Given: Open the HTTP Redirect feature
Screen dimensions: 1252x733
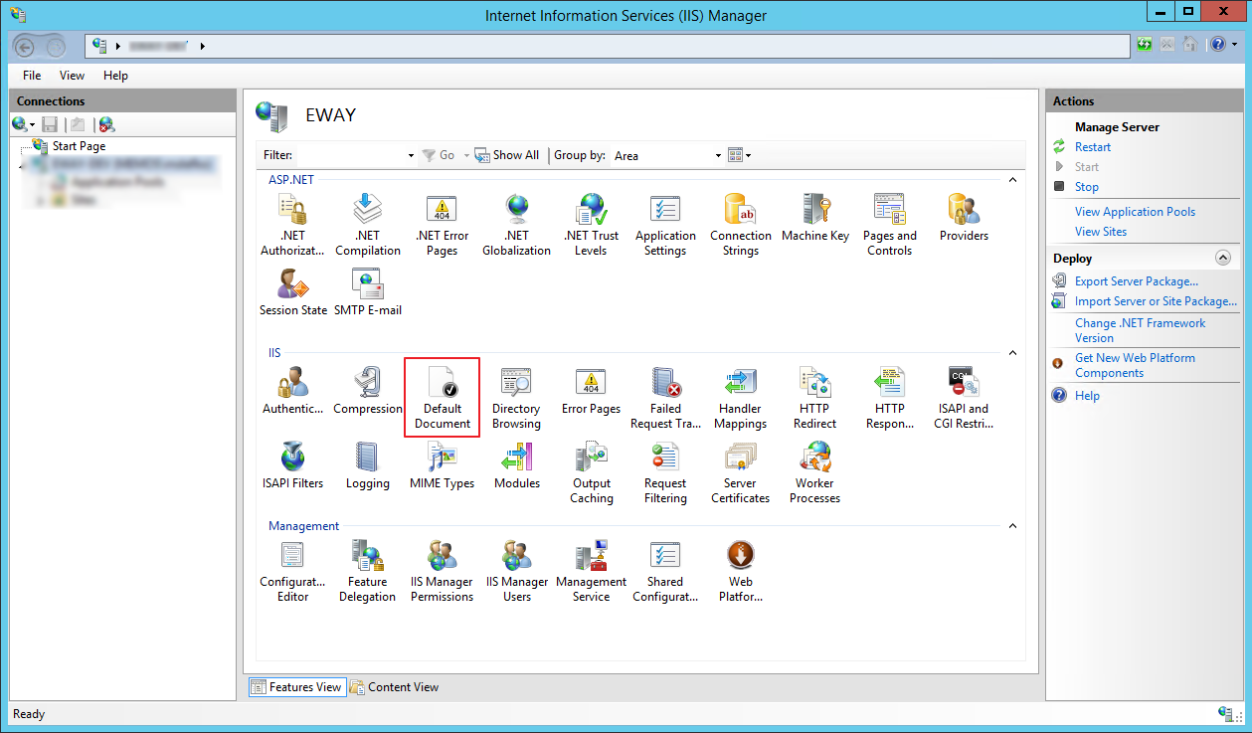Looking at the screenshot, I should pos(815,398).
